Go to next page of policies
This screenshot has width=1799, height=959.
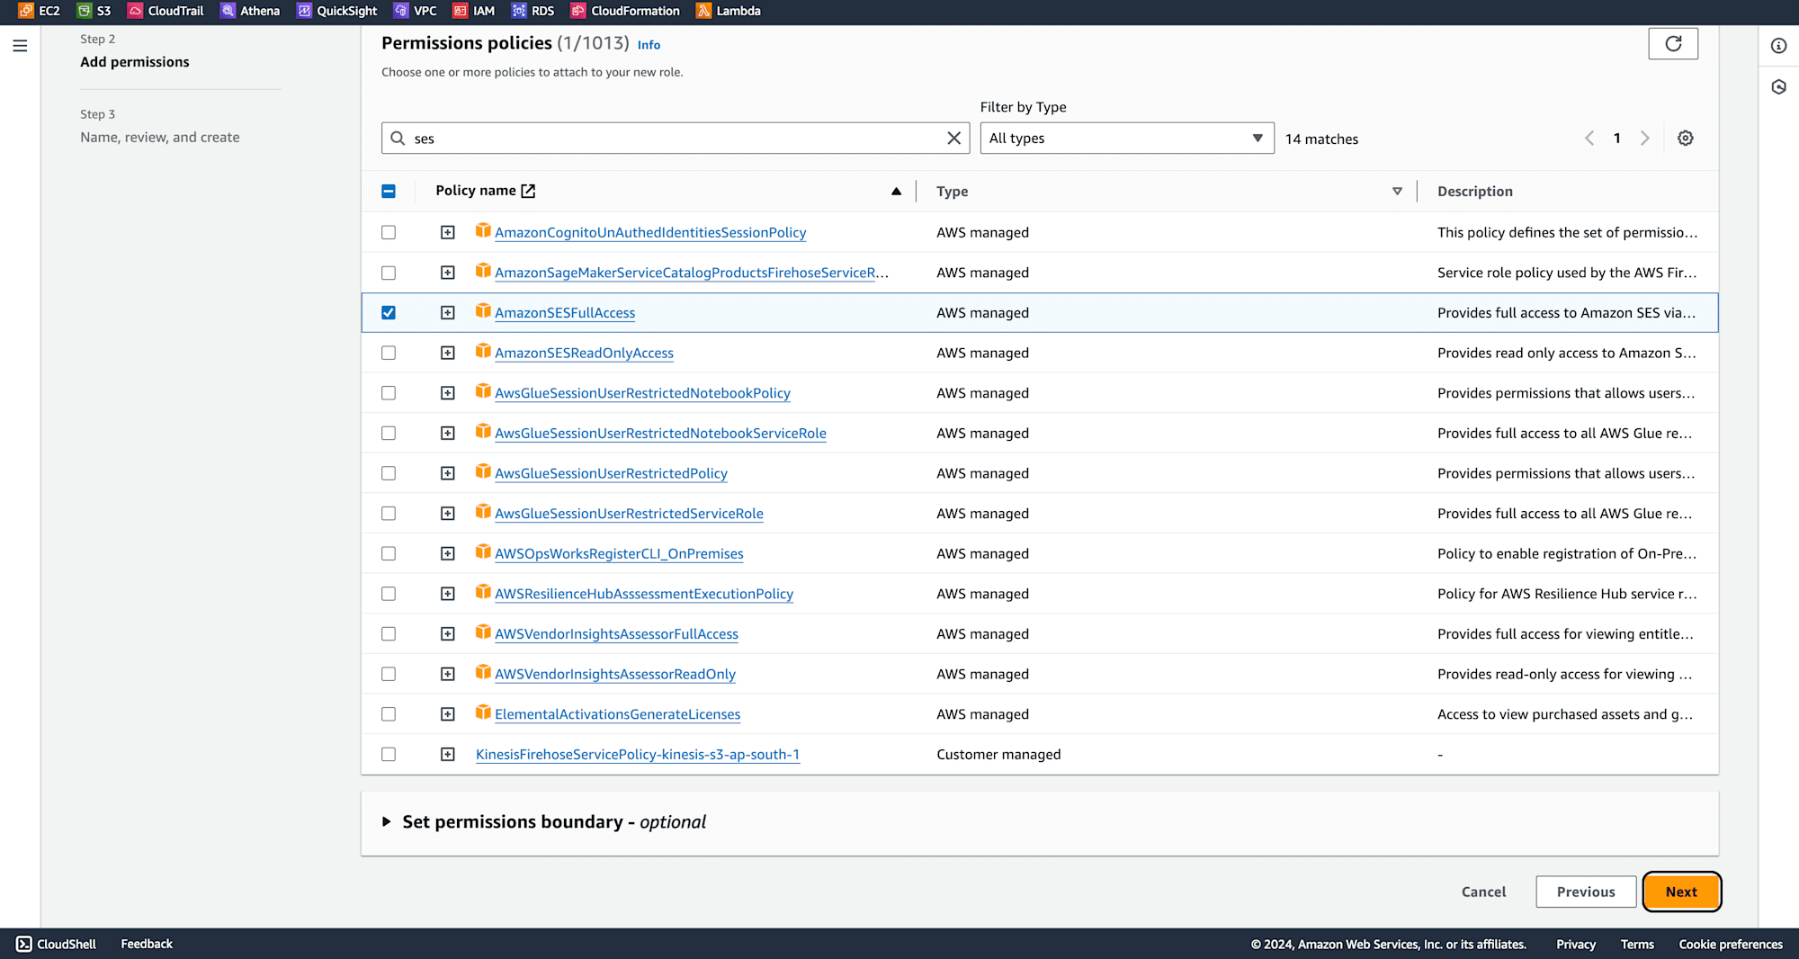coord(1645,139)
